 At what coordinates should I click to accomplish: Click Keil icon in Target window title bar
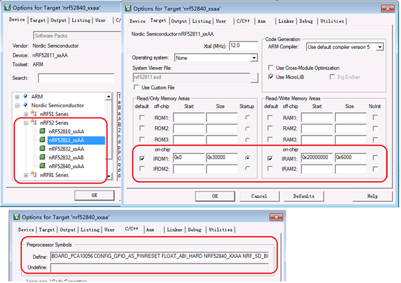tap(128, 8)
